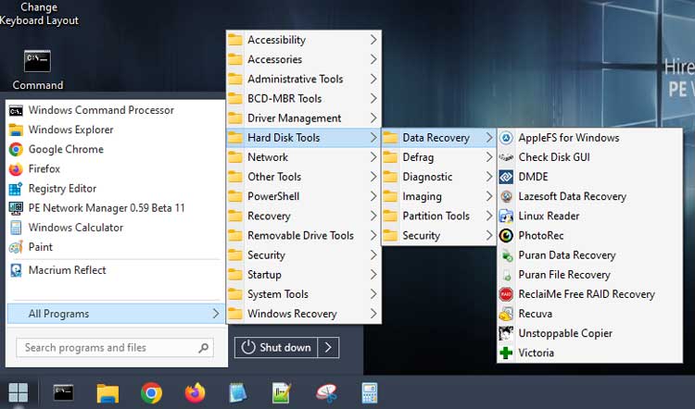Click the Search programs and files box

click(115, 348)
